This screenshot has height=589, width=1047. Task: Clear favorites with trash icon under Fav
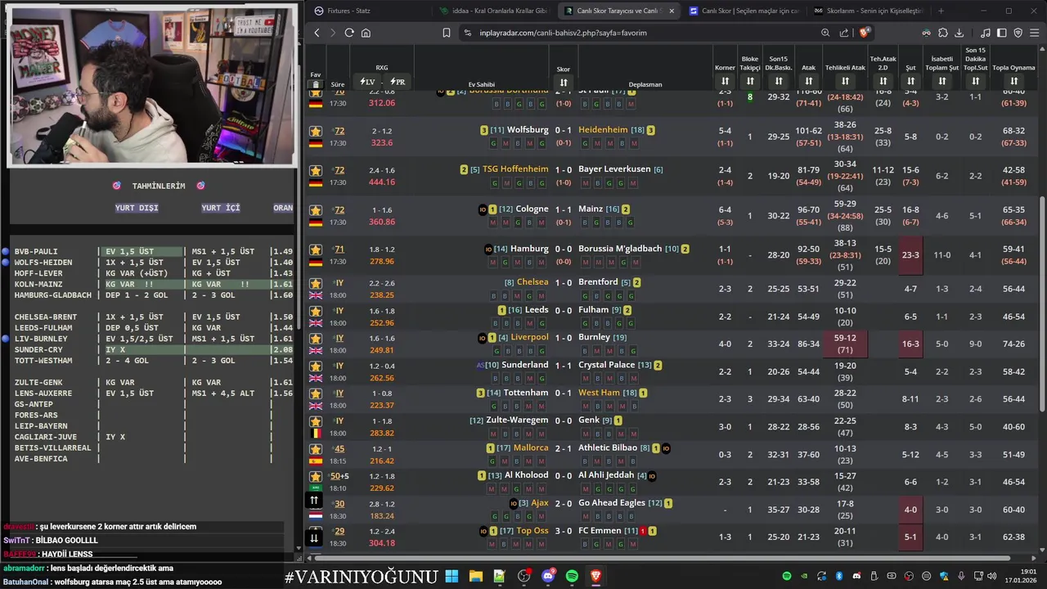[316, 85]
